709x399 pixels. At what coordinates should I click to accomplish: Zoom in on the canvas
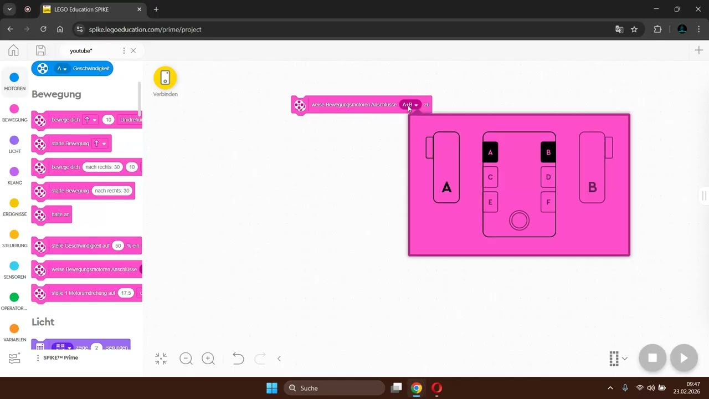coord(208,359)
